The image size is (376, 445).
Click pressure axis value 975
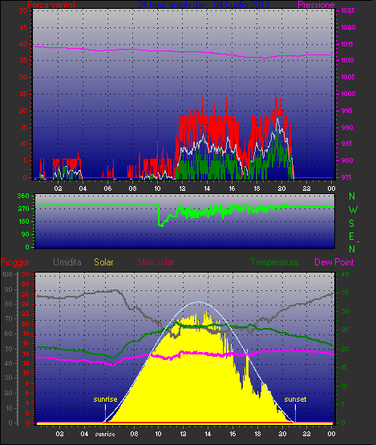pos(346,177)
